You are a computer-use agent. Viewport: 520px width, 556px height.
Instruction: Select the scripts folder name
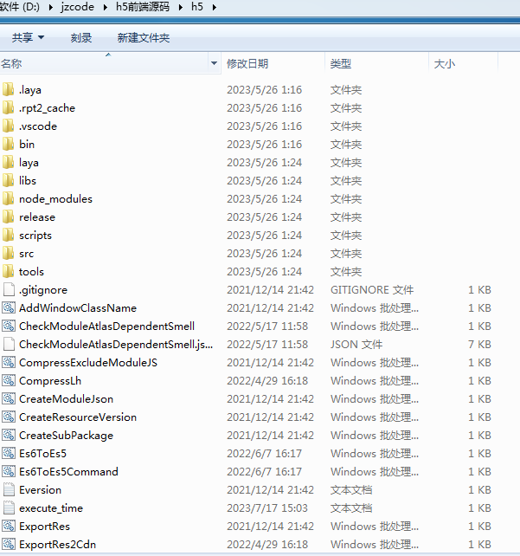click(35, 236)
